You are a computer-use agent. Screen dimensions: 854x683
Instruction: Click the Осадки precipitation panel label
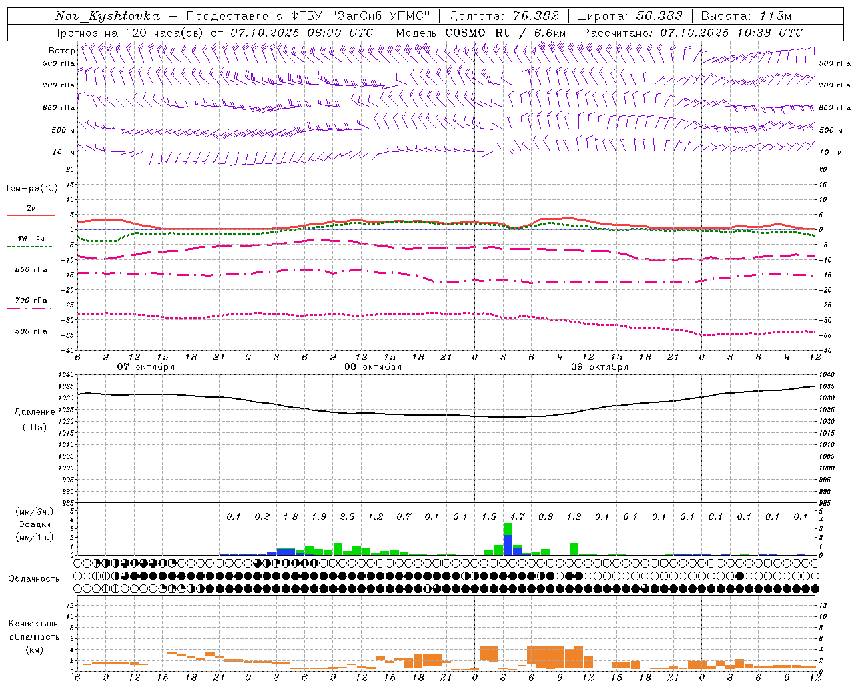click(x=33, y=525)
